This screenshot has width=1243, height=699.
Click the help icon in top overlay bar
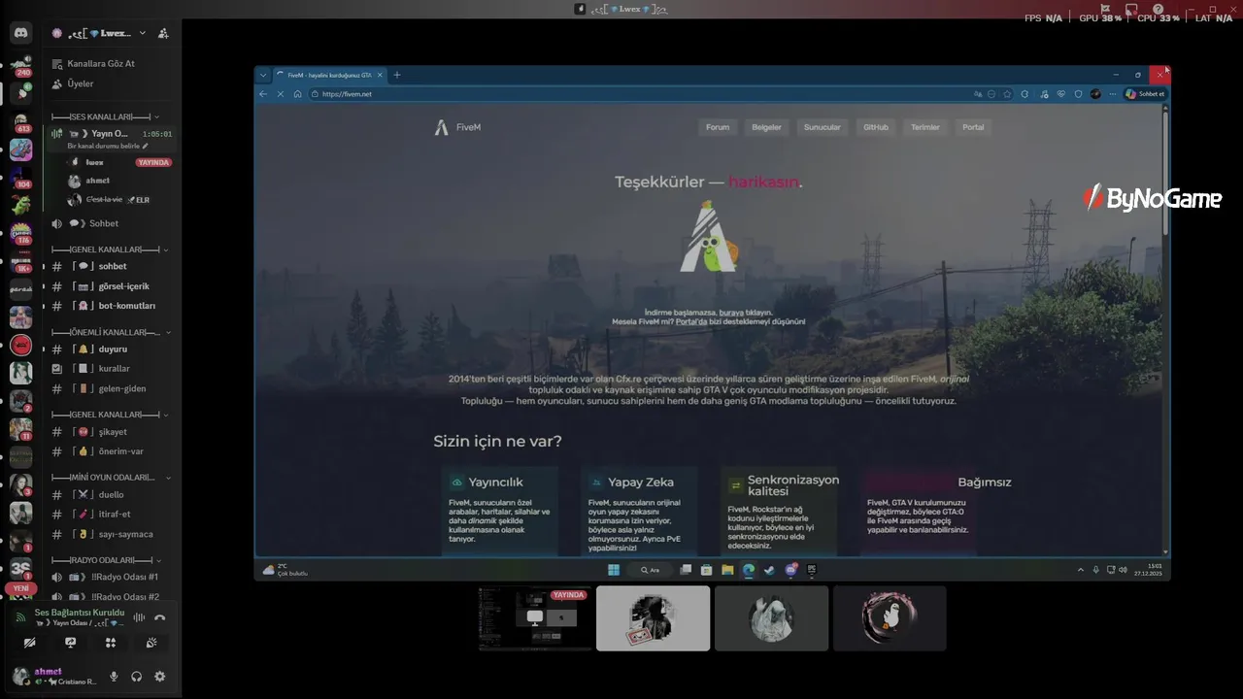(1159, 10)
